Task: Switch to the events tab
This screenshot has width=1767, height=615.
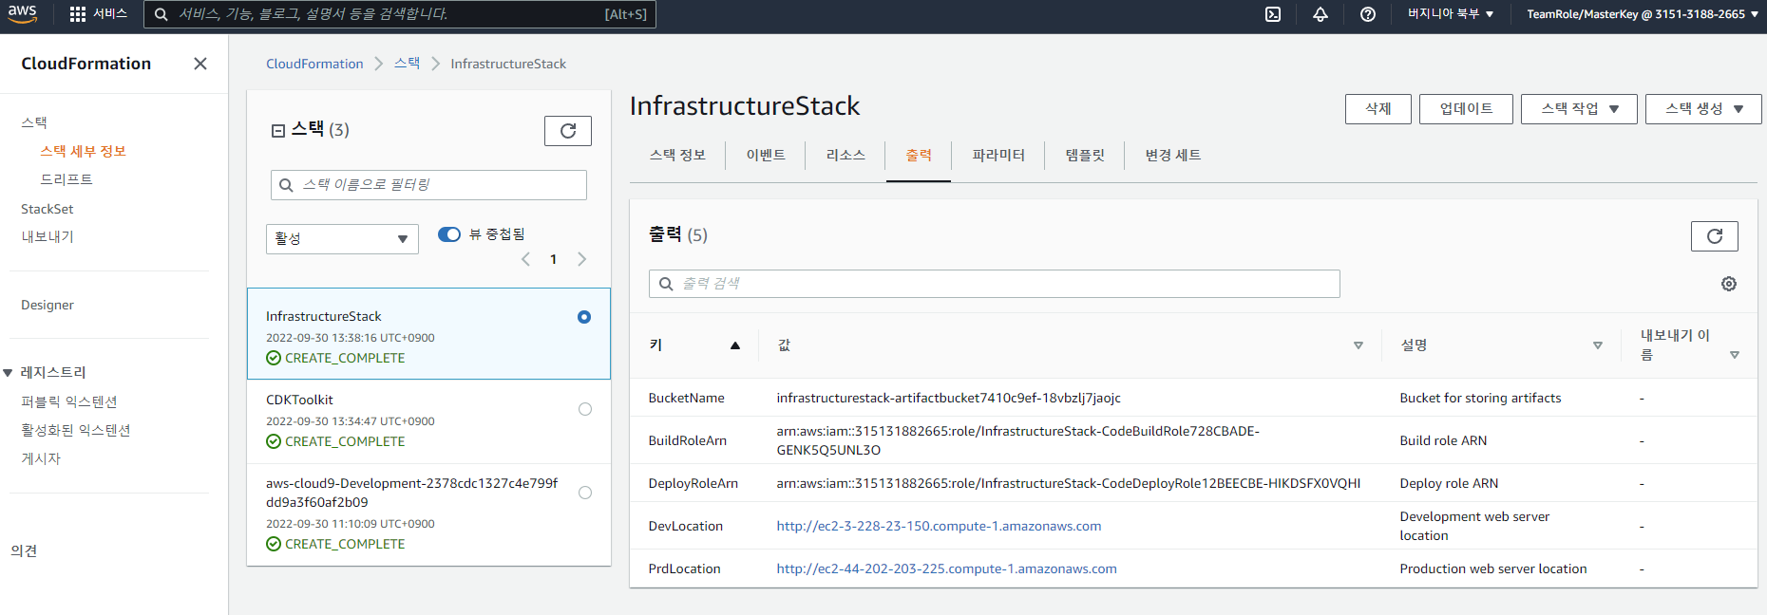Action: point(766,155)
